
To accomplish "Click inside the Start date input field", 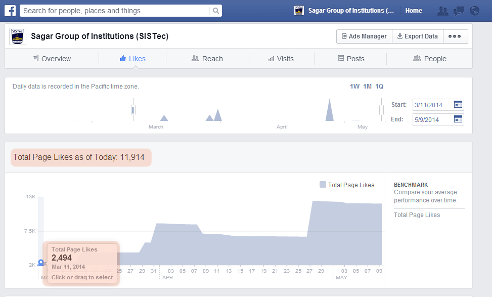I will pyautogui.click(x=432, y=104).
